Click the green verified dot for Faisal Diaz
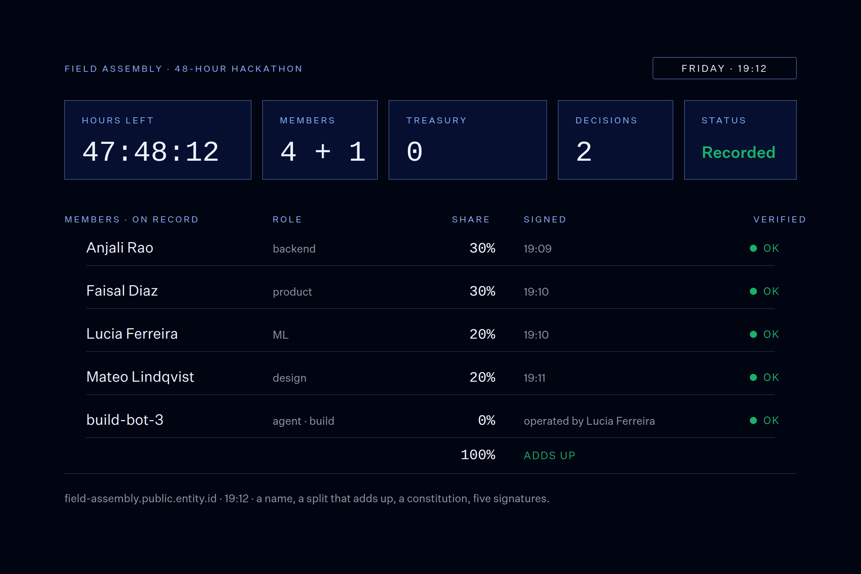The height and width of the screenshot is (574, 861). (753, 291)
